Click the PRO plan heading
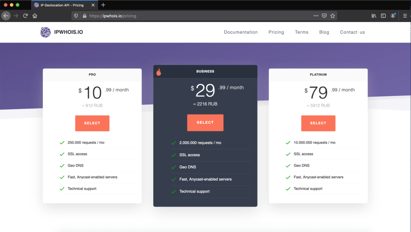Screen dimensions: 411x232 click(92, 75)
